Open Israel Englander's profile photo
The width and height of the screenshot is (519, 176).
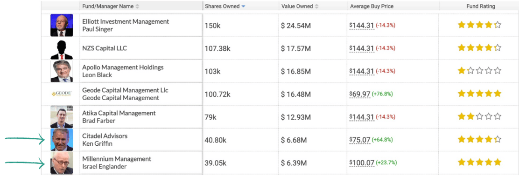[62, 162]
